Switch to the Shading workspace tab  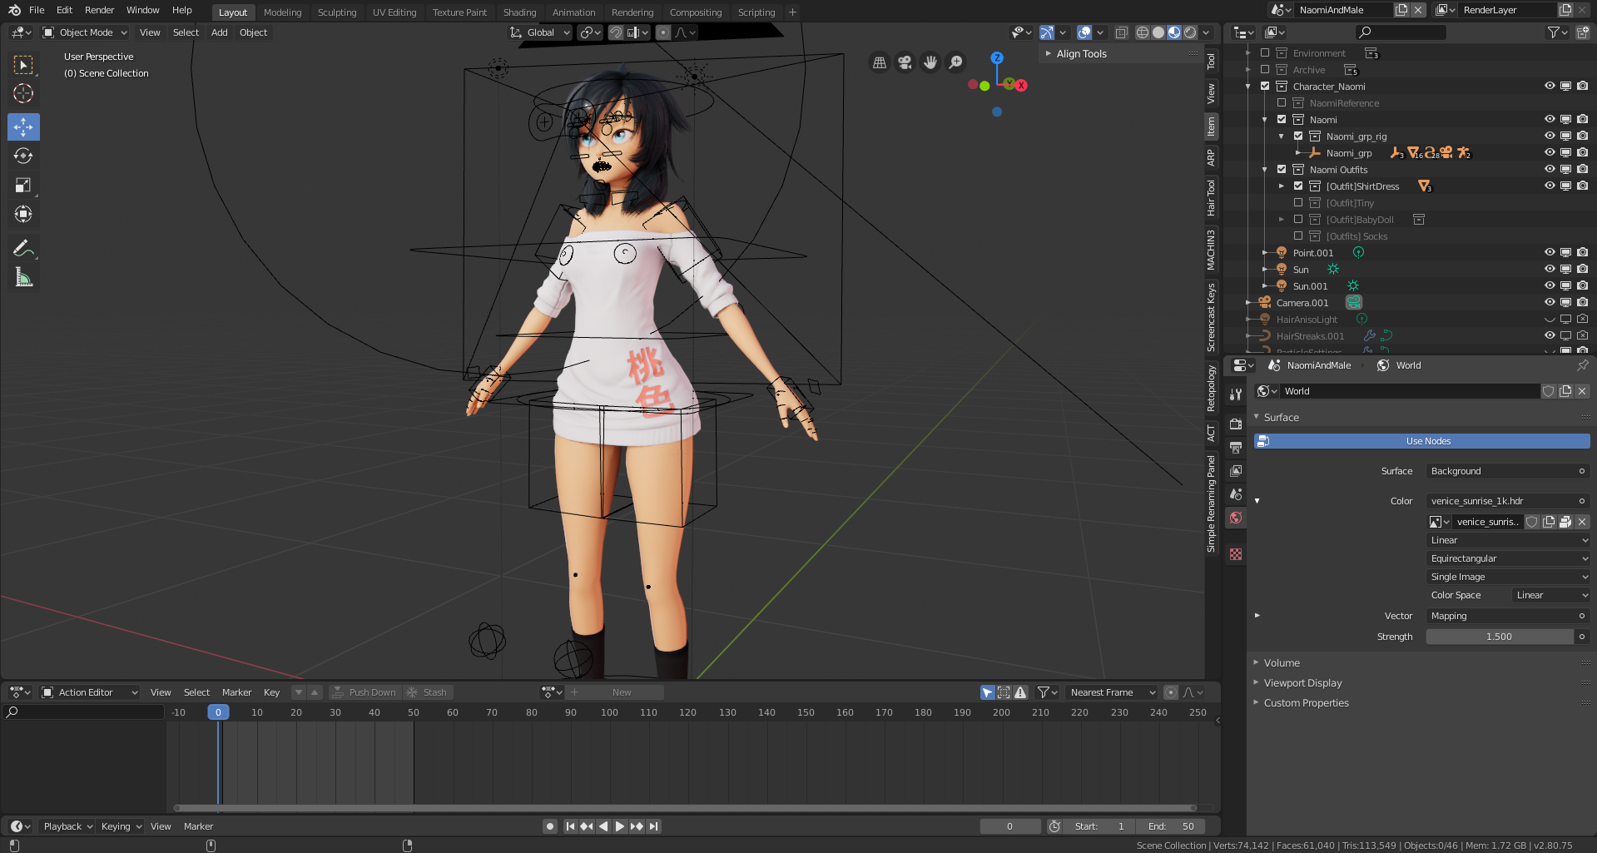(x=519, y=12)
